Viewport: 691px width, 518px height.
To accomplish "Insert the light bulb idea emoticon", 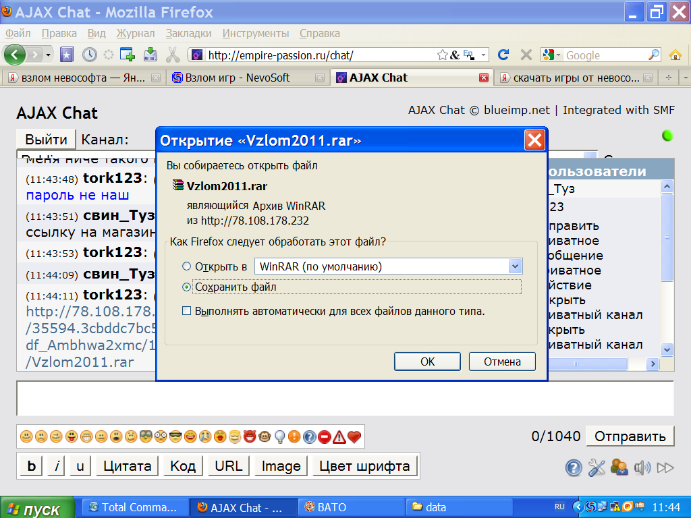I will point(279,436).
